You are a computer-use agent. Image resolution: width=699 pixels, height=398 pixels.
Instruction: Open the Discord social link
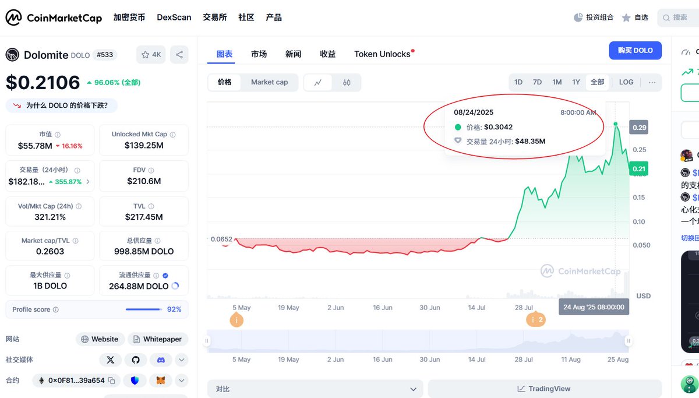(x=161, y=360)
